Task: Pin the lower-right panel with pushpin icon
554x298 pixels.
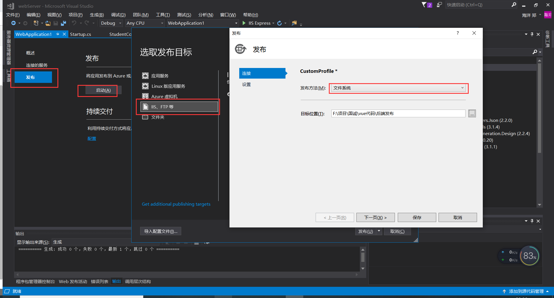Action: [532, 221]
